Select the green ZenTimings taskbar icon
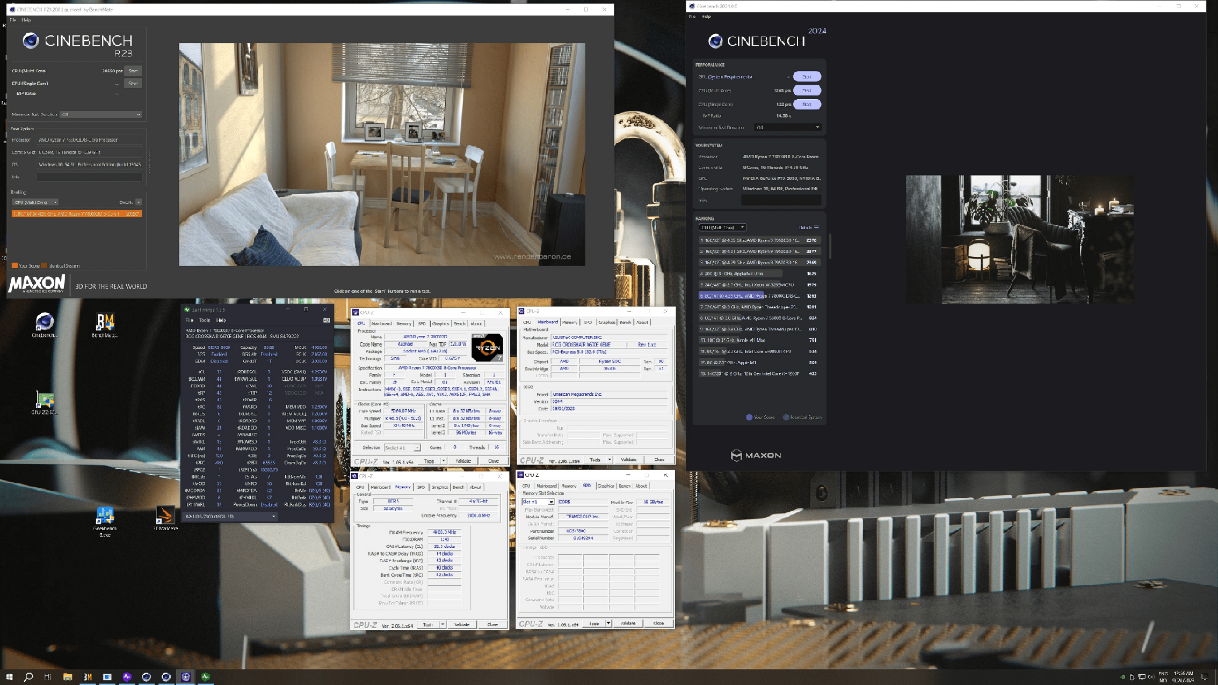This screenshot has width=1218, height=685. (206, 677)
